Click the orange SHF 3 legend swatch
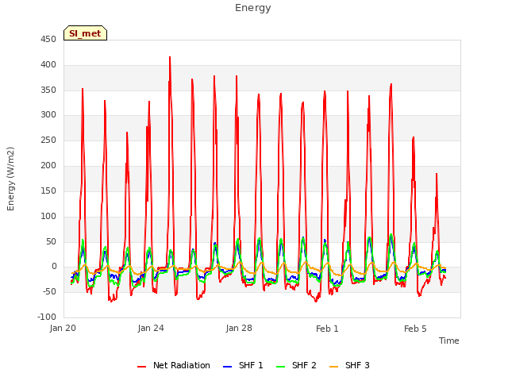This screenshot has width=508, height=381. point(333,367)
